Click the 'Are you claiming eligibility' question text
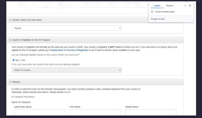Image resolution: width=202 pixels, height=118 pixels. 45,55
